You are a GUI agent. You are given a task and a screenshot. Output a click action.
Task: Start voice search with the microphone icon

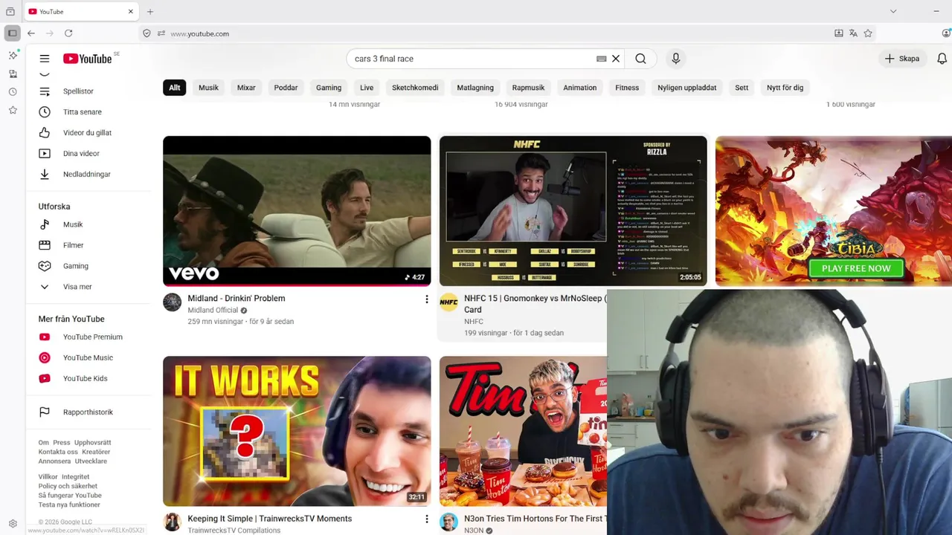point(675,59)
